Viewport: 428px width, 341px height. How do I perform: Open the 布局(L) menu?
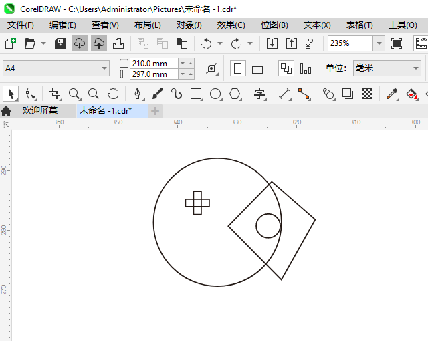[x=147, y=25]
